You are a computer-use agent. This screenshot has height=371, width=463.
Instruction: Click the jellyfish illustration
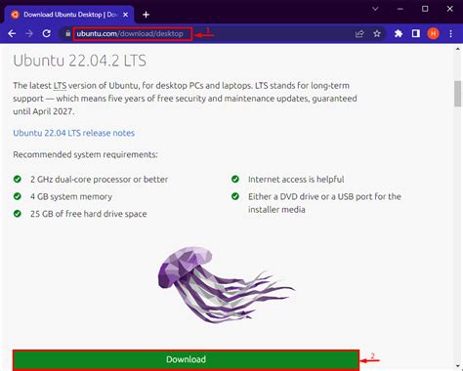pyautogui.click(x=227, y=285)
